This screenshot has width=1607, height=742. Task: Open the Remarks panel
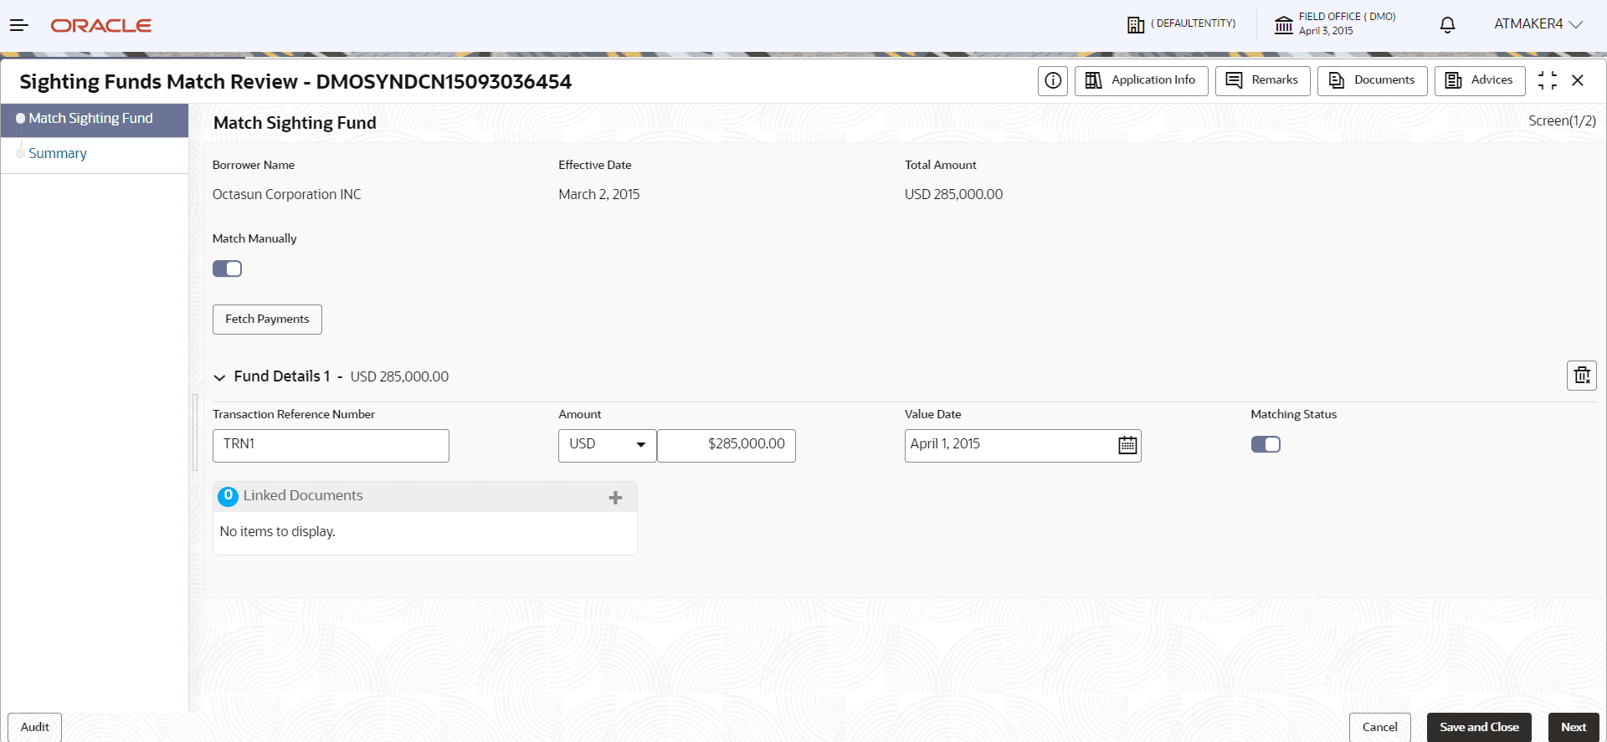coord(1263,80)
